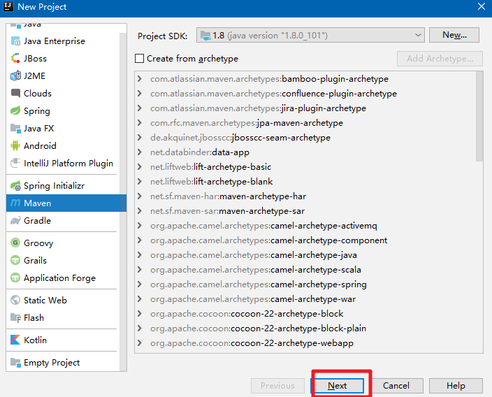The height and width of the screenshot is (397, 492).
Task: Click the Java Enterprise icon
Action: click(15, 41)
